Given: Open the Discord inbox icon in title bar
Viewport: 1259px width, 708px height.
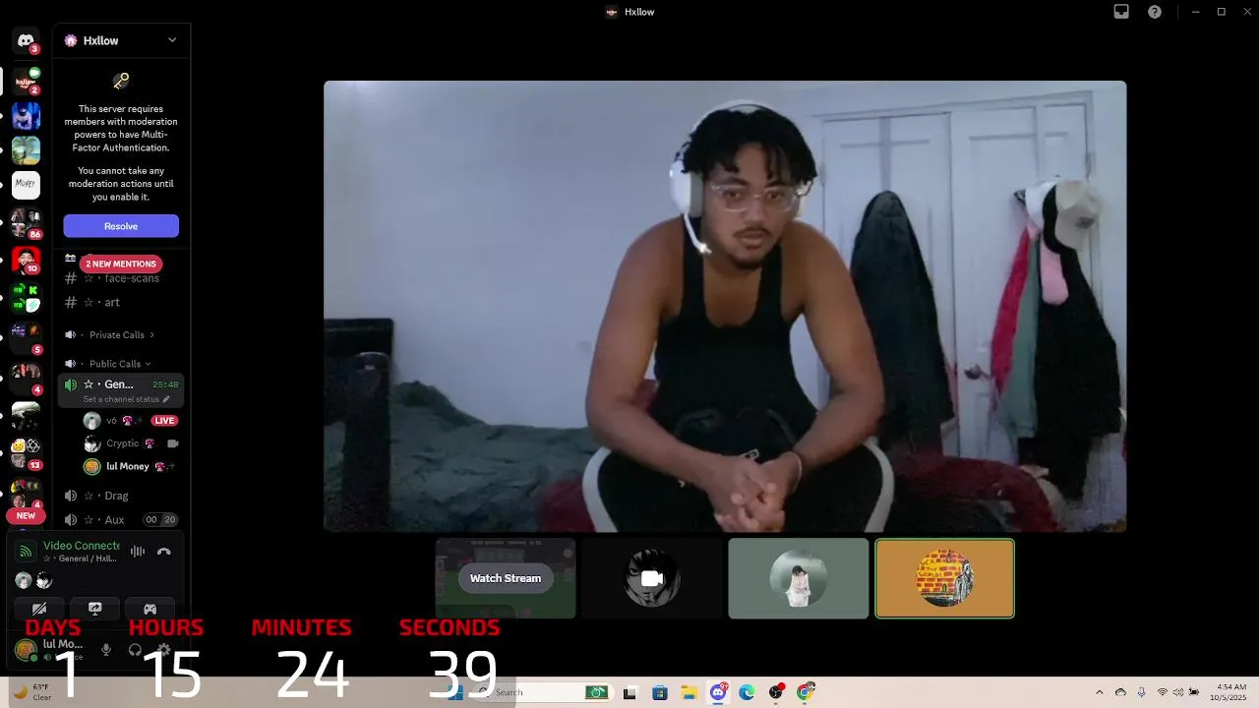Looking at the screenshot, I should 1121,12.
